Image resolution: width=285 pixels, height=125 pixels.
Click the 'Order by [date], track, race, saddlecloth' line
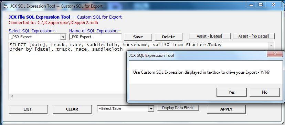66,49
